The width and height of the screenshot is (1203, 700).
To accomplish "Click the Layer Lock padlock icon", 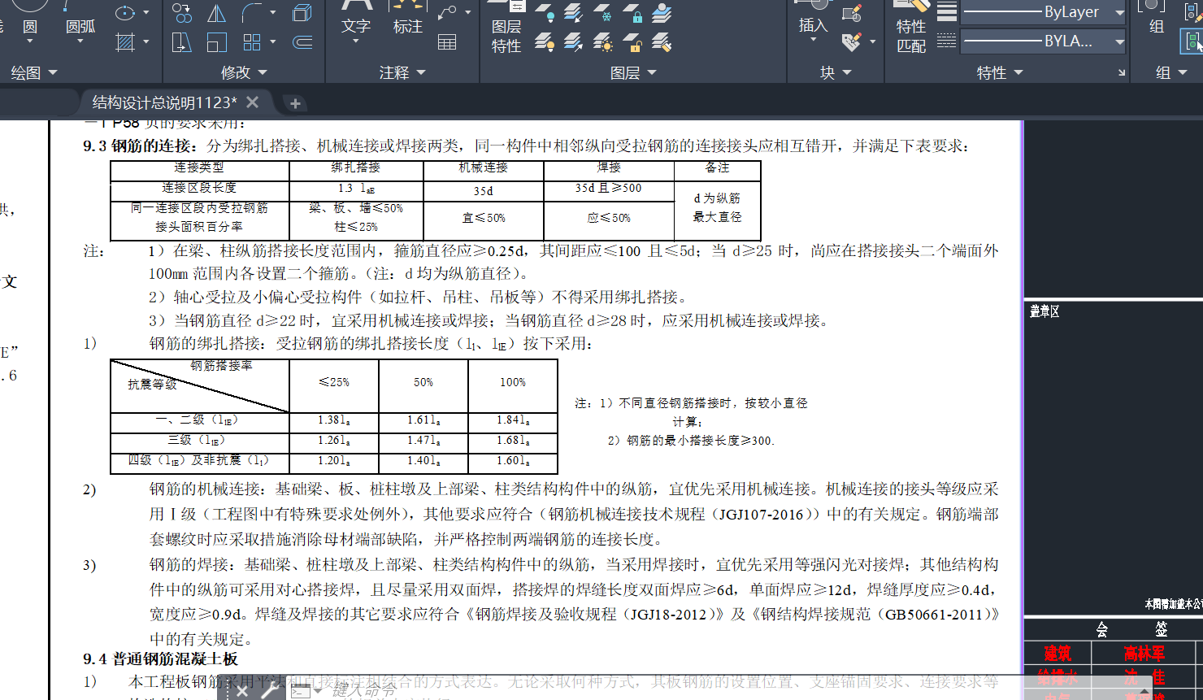I will point(632,13).
